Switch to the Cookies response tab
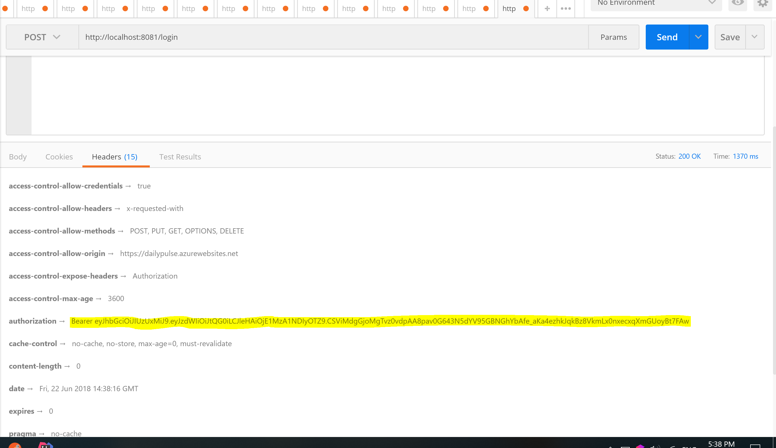776x448 pixels. click(x=59, y=157)
